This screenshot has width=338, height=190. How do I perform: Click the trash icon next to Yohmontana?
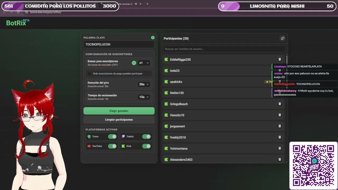point(280,148)
